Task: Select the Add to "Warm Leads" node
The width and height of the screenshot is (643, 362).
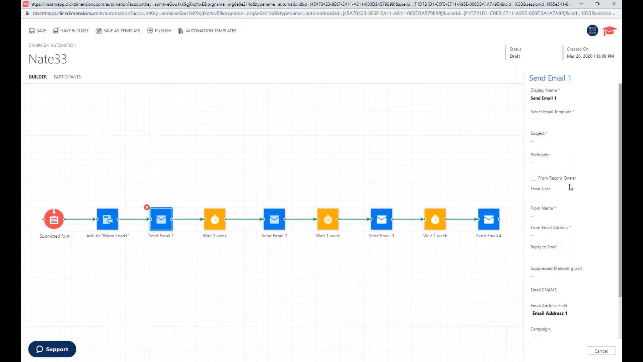Action: pos(107,219)
